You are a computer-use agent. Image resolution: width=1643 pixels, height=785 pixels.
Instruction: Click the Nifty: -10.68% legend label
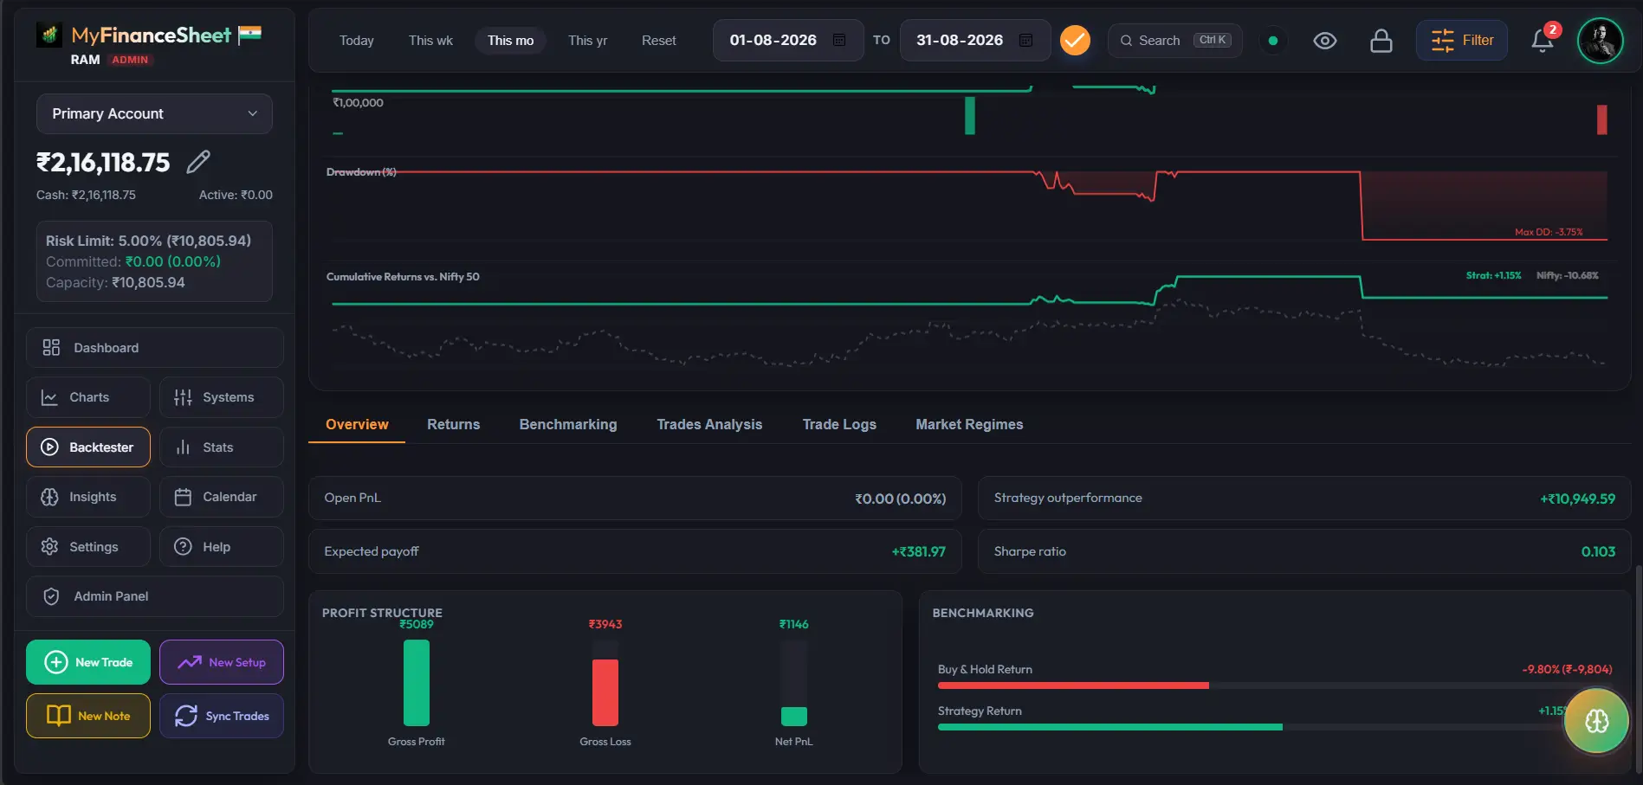1568,275
